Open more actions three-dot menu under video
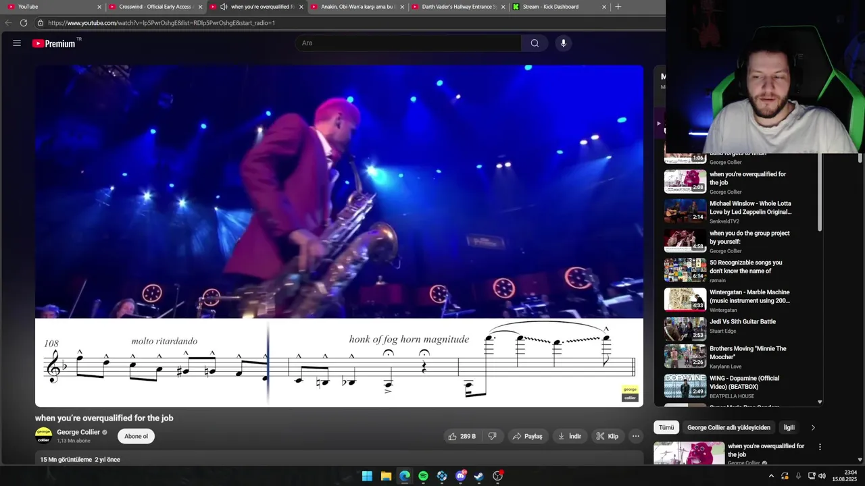 coord(636,436)
